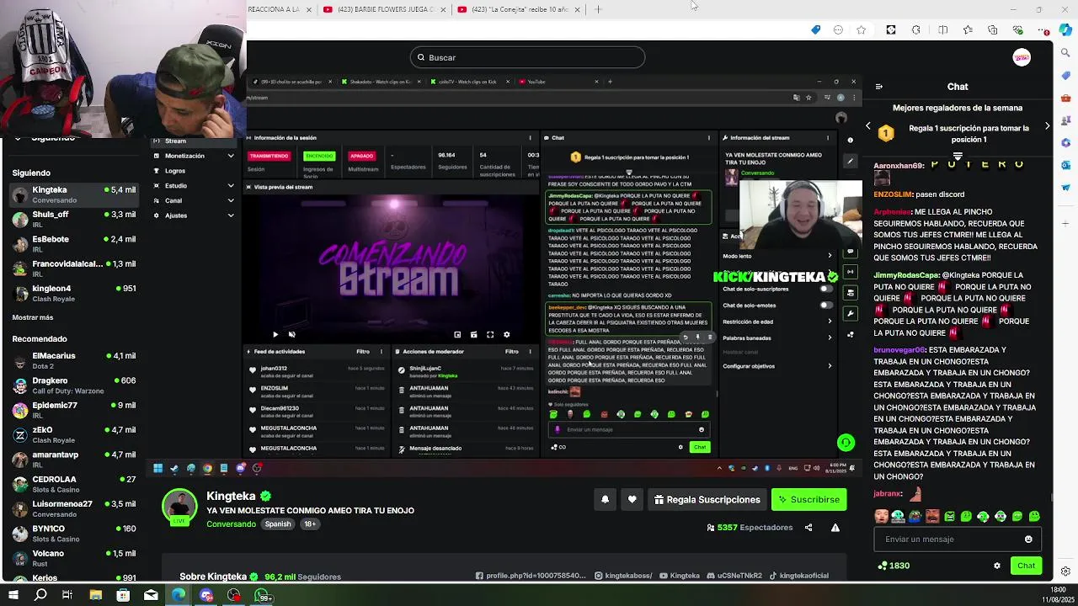Switch to La Conejita browser tab
This screenshot has width=1078, height=606.
518,9
